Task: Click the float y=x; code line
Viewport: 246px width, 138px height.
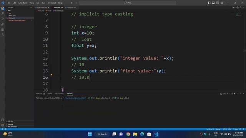Action: click(84, 46)
